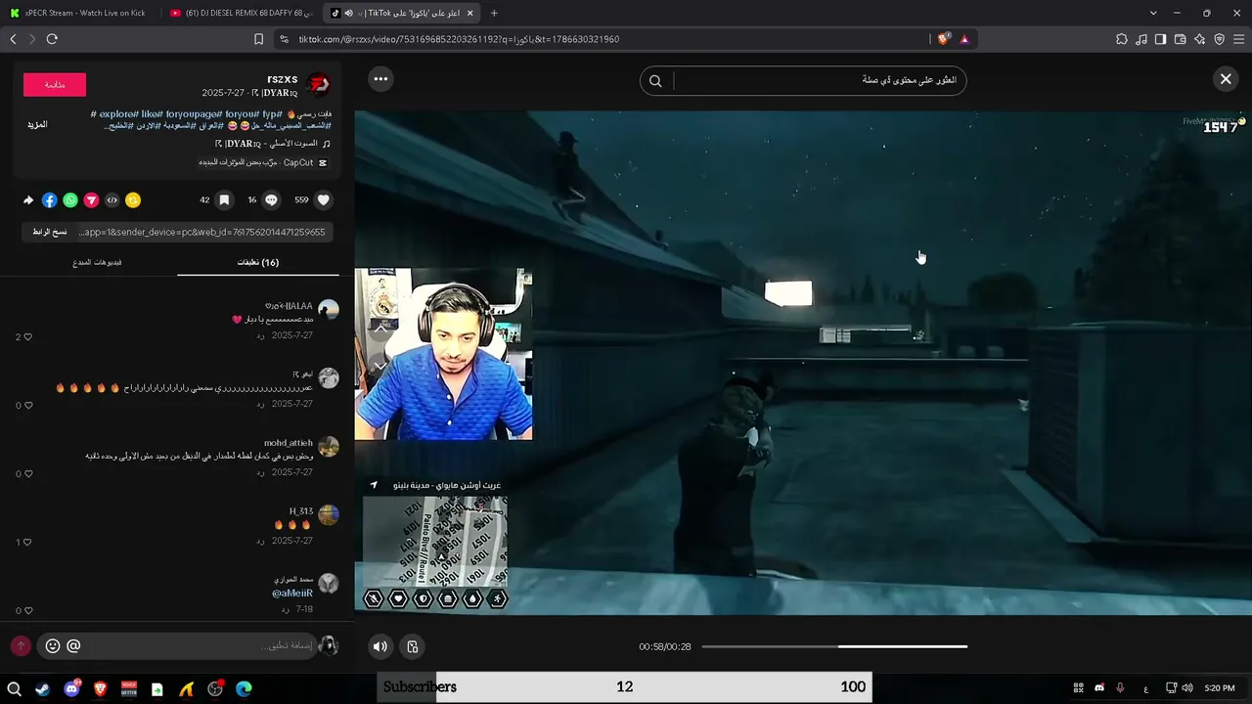1252x704 pixels.
Task: Switch to the xPECR Stream Kick tab
Action: [78, 13]
